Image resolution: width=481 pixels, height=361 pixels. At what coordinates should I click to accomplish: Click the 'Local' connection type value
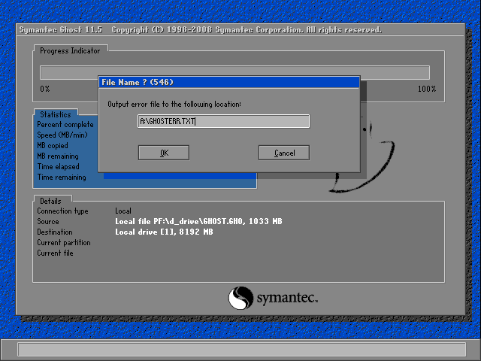123,211
